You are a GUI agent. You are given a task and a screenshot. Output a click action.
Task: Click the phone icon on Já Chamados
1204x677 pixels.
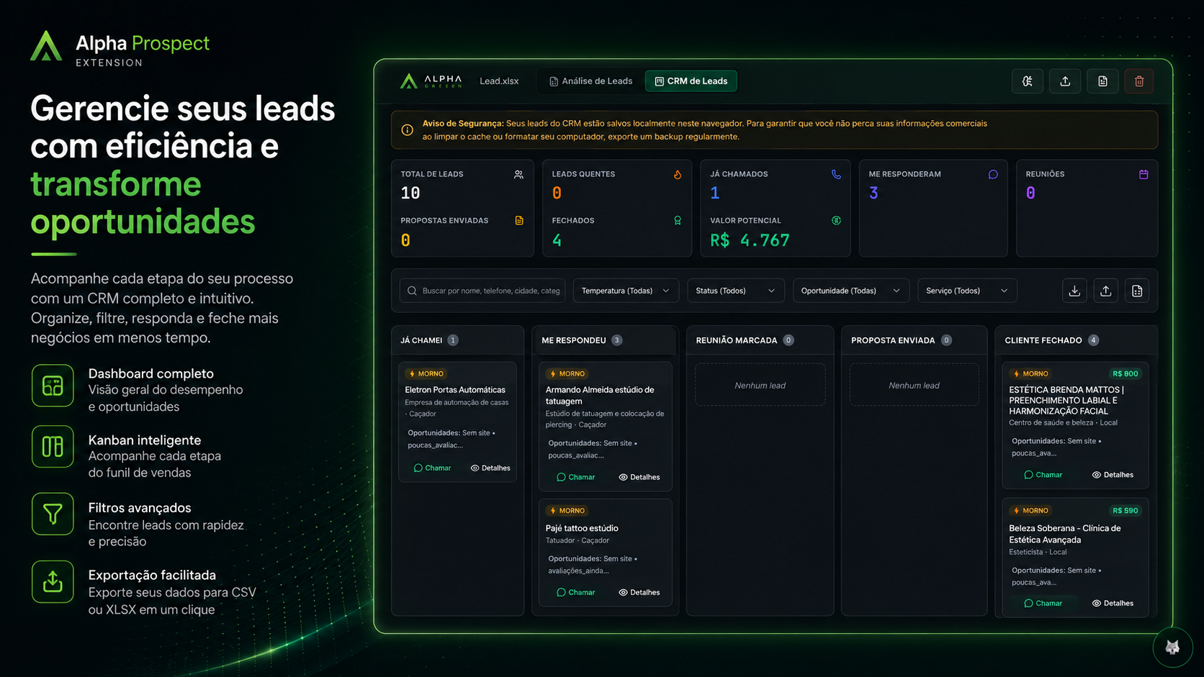[836, 174]
